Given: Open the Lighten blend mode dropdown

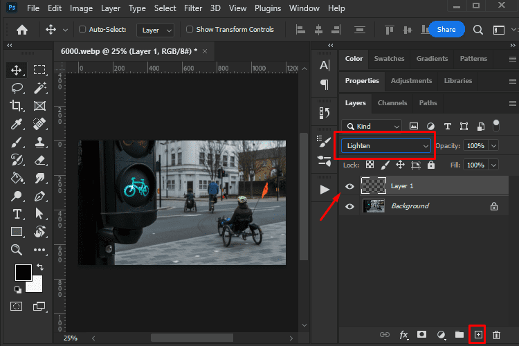Looking at the screenshot, I should pyautogui.click(x=388, y=146).
